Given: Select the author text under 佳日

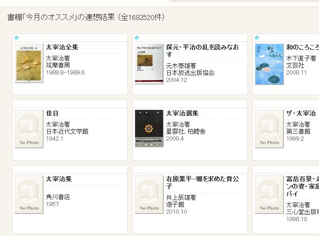Looking at the screenshot, I should click(x=58, y=124).
